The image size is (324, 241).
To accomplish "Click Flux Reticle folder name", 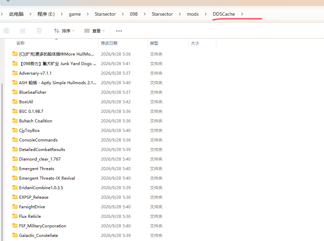I will (30, 216).
